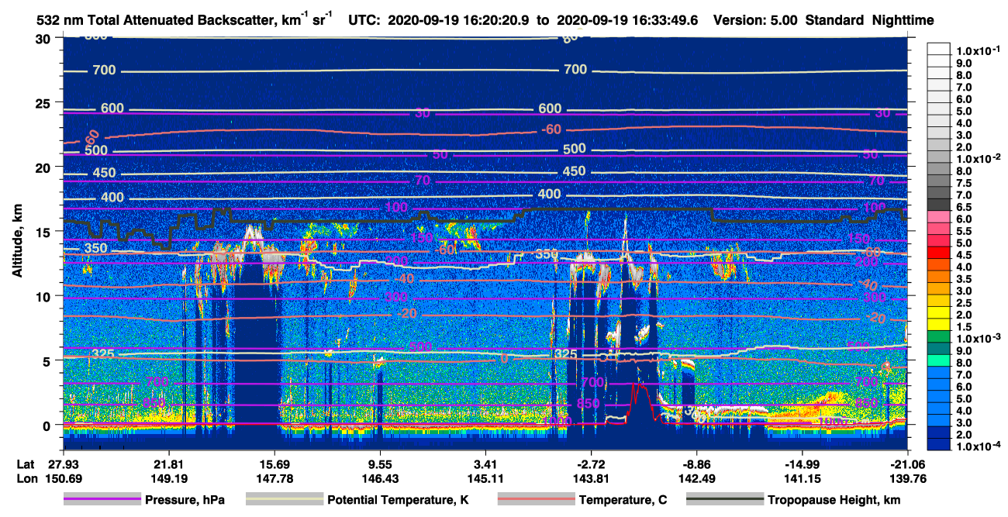Image resolution: width=1008 pixels, height=517 pixels.
Task: Click the 15 km altitude tick label
Action: pos(44,232)
